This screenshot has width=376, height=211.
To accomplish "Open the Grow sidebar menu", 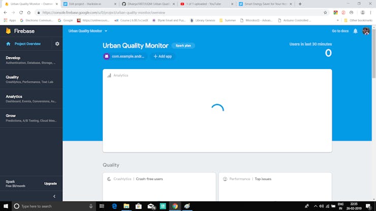I will pos(31,118).
